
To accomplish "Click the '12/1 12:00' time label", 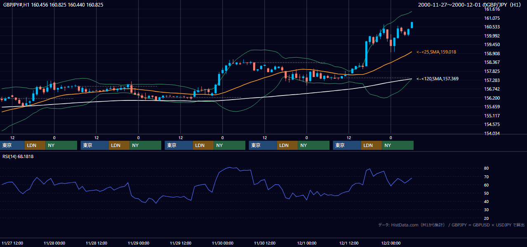I will tap(348, 243).
